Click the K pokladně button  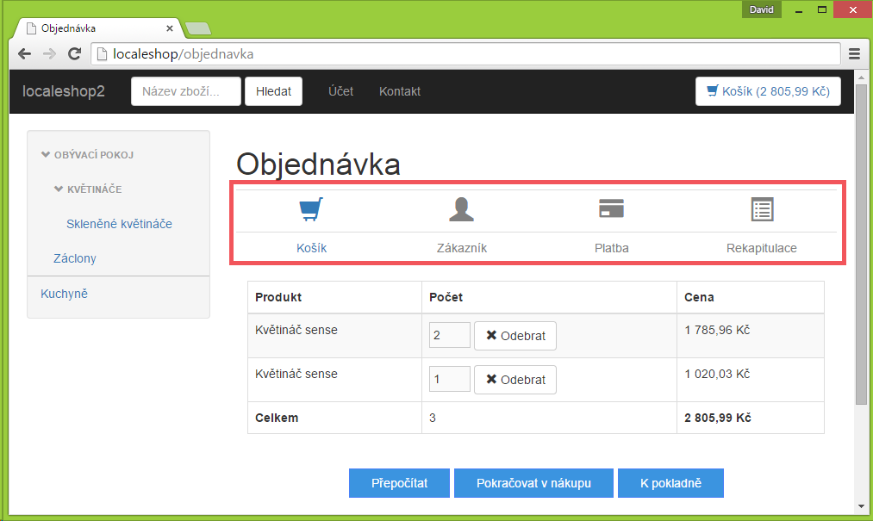[670, 482]
